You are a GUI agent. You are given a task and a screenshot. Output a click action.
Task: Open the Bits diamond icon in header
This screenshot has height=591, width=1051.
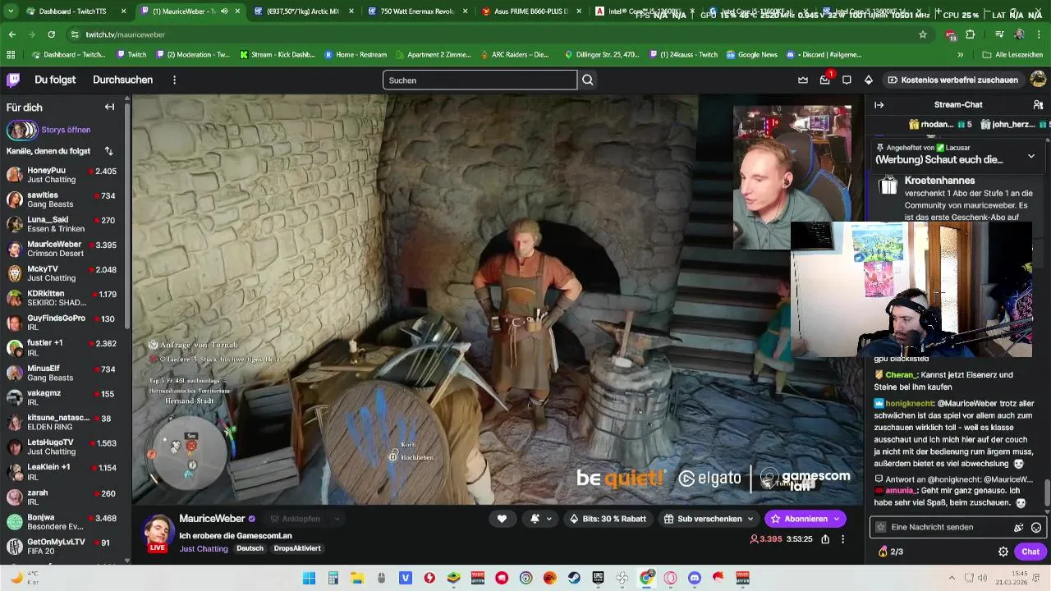pos(869,80)
